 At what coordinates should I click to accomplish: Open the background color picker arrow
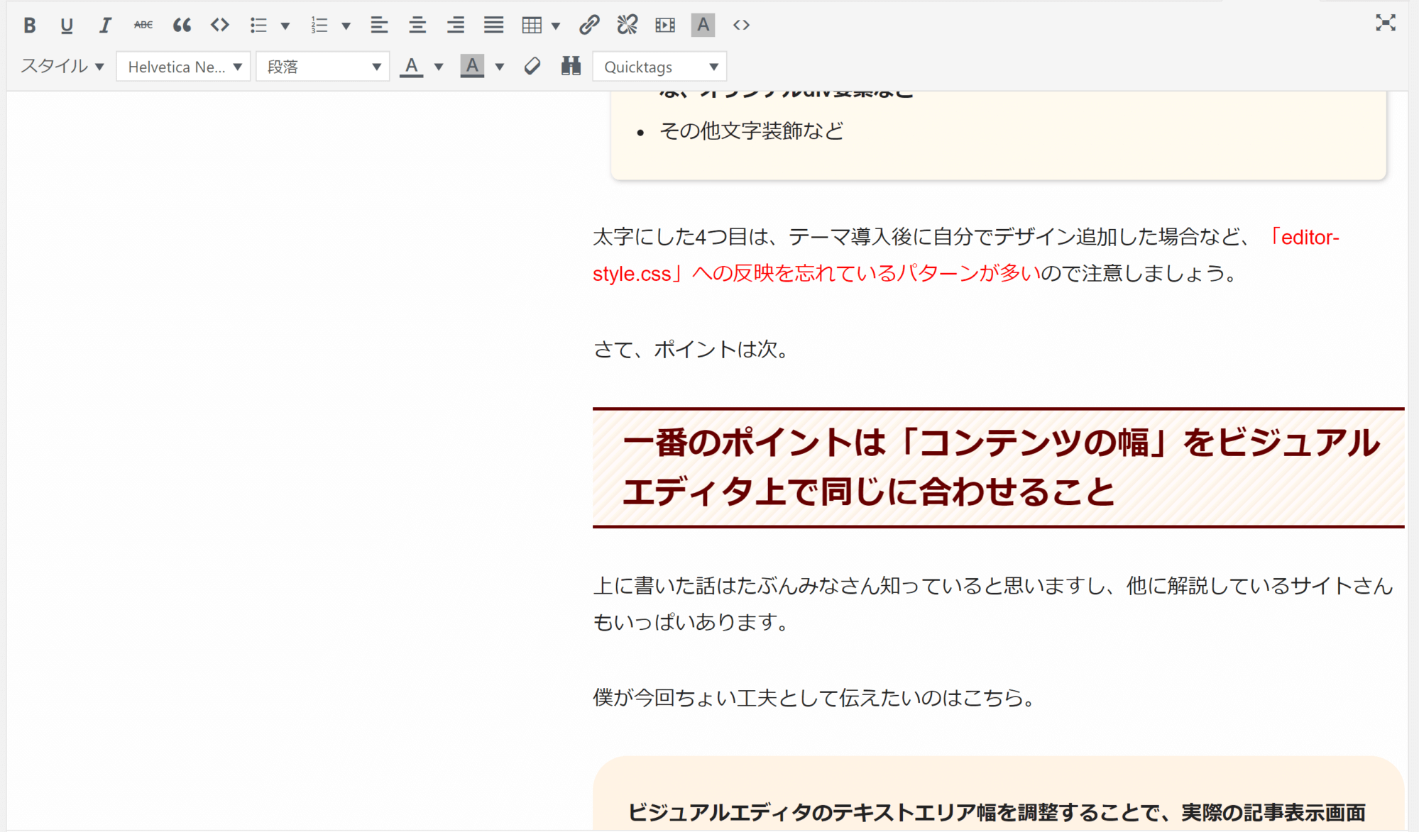[500, 67]
